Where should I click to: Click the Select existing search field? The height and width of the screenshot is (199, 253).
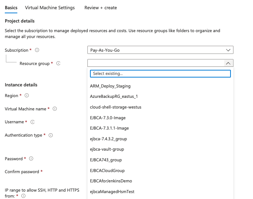[x=160, y=73]
